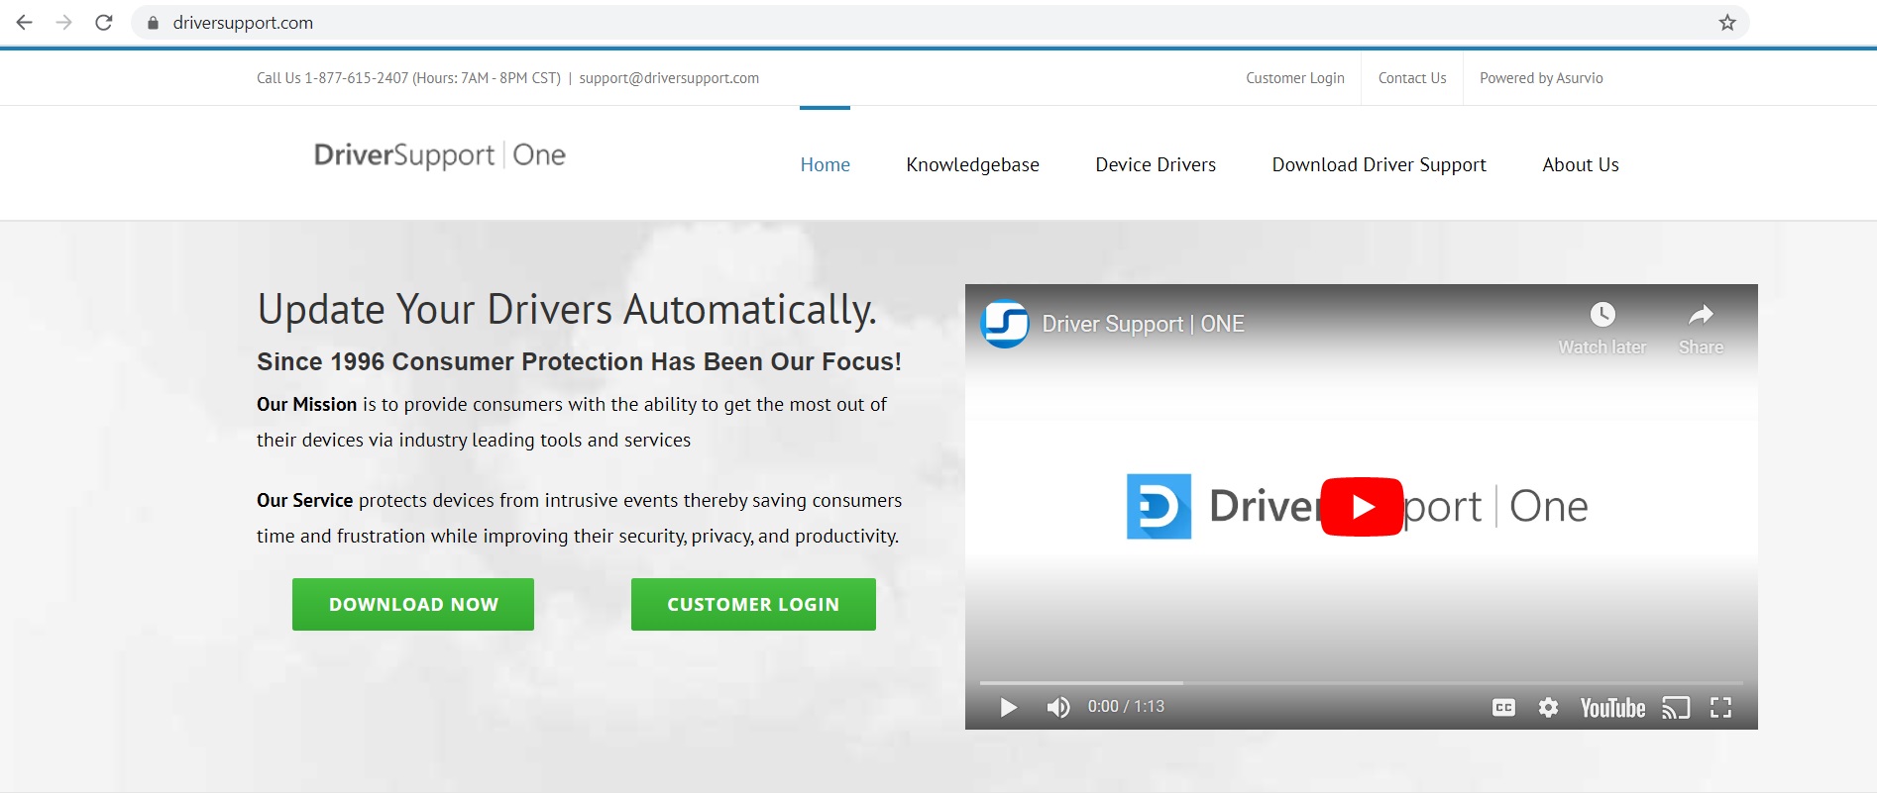The image size is (1877, 793).
Task: Open the Contact Us link
Action: pos(1412,78)
